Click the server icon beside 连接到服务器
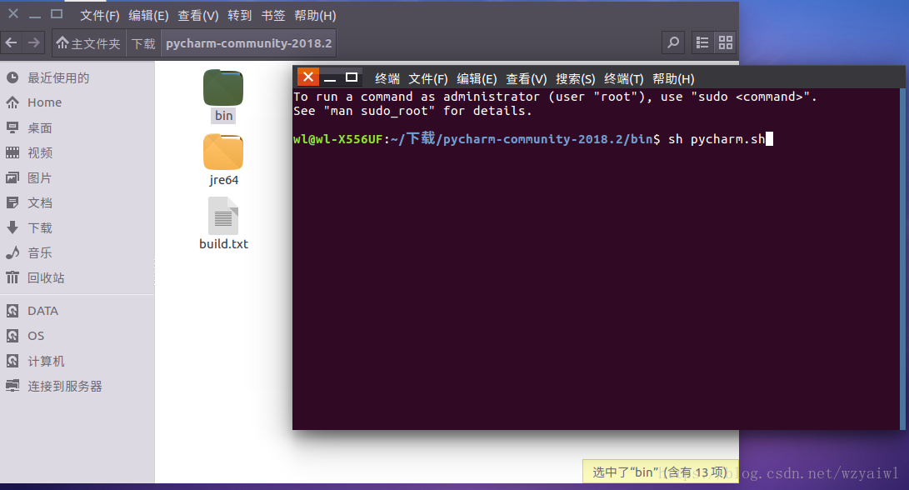This screenshot has width=909, height=490. [12, 386]
